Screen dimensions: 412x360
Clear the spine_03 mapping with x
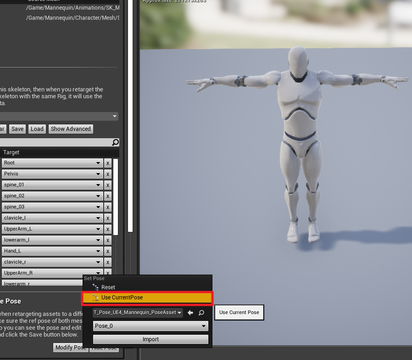108,207
